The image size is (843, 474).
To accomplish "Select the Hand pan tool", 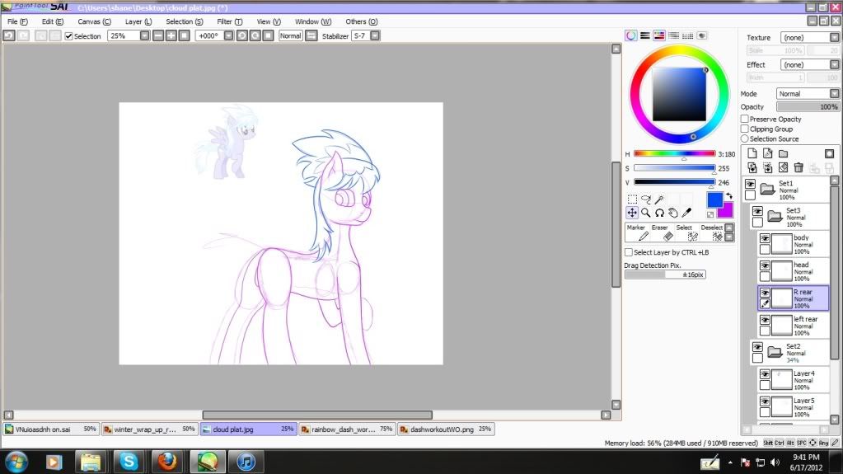I will 672,213.
